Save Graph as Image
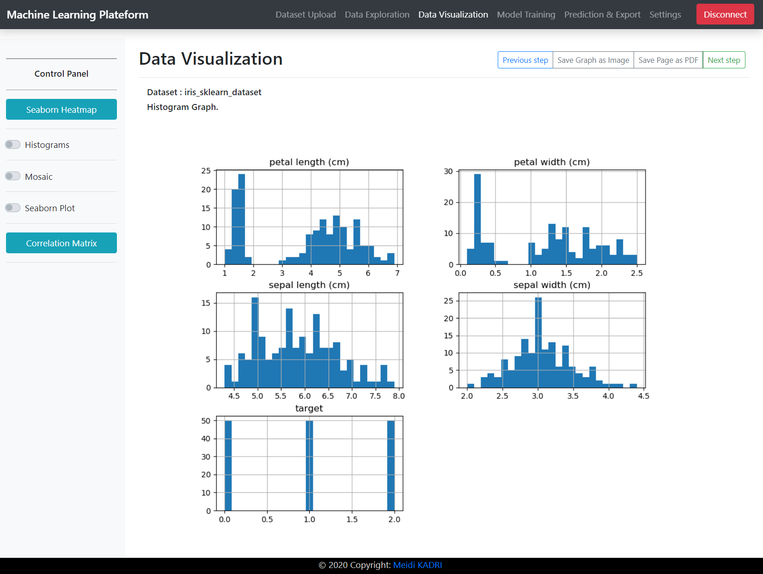Screen dimensions: 763x574 (x=593, y=60)
